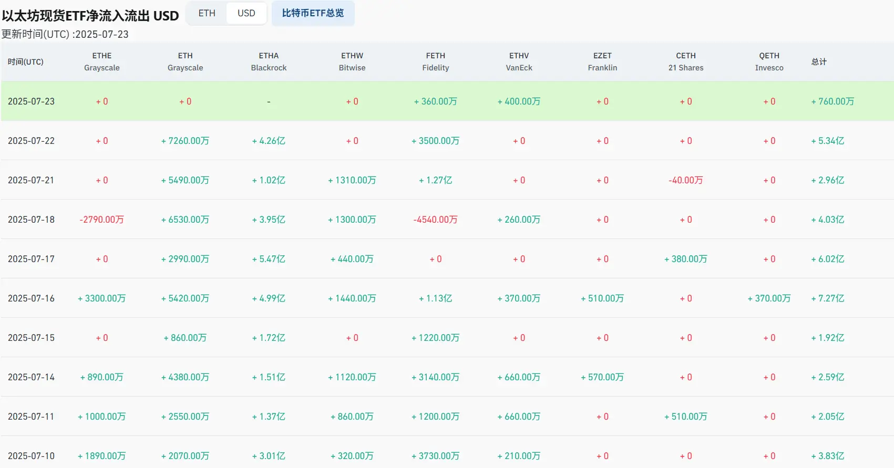The height and width of the screenshot is (468, 894).
Task: Click the + 3140.00万 Fidelity cell
Action: point(436,377)
